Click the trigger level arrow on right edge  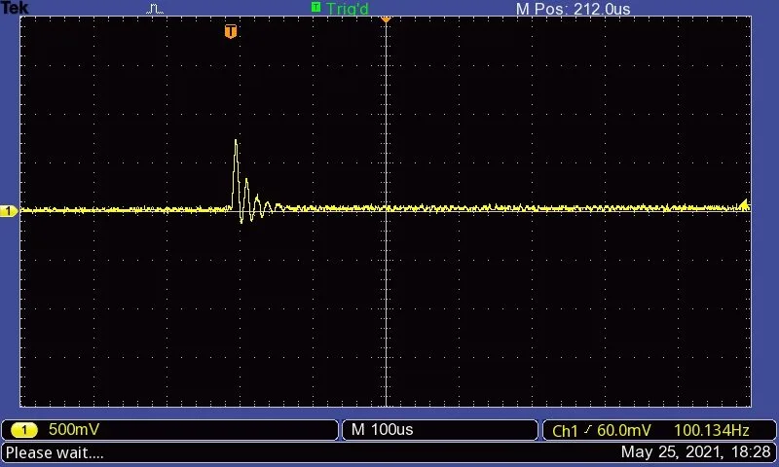(745, 204)
